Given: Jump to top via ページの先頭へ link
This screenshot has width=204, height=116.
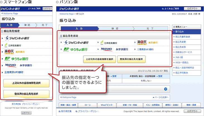Looking at the screenshot, I should (x=161, y=97).
